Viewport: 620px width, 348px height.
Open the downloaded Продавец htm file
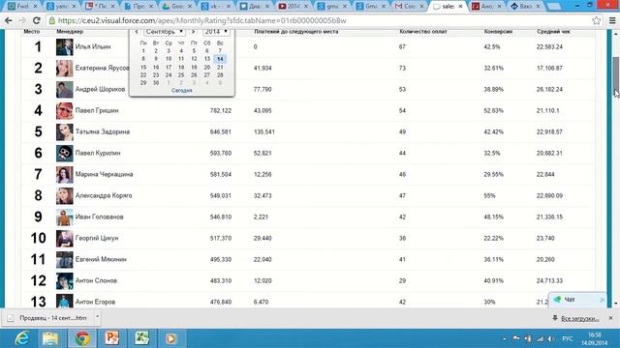coord(48,318)
